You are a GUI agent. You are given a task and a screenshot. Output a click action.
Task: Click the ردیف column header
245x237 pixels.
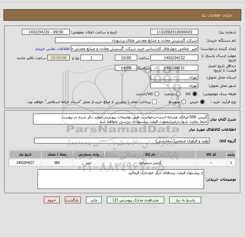pyautogui.click(x=231, y=154)
